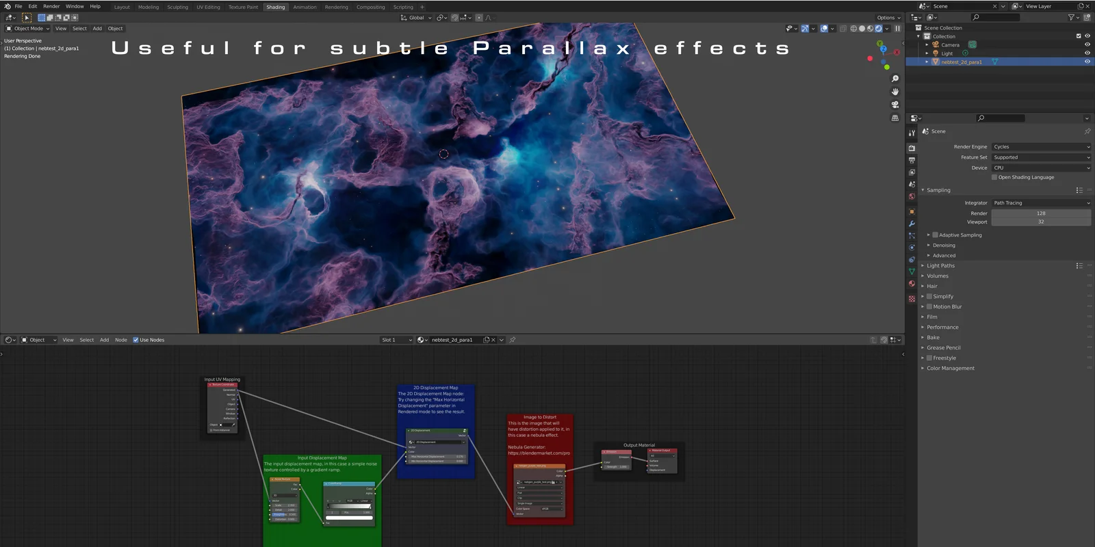Enable the Motion Blur checkbox
The image size is (1095, 547).
point(929,307)
